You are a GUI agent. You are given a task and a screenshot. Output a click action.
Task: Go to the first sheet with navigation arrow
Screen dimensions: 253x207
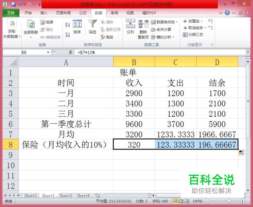[x=5, y=195]
